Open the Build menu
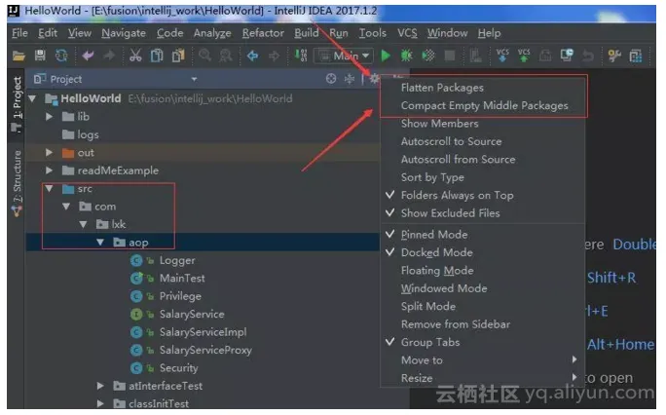This screenshot has width=666, height=415. (307, 33)
